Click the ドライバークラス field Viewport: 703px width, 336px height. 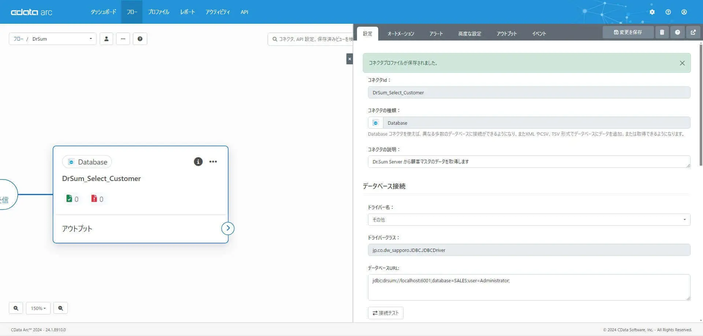click(529, 250)
